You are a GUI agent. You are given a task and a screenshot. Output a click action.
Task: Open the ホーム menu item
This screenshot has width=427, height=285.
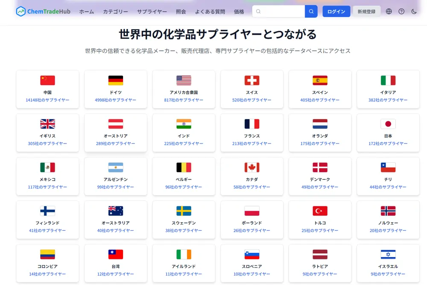click(x=87, y=12)
